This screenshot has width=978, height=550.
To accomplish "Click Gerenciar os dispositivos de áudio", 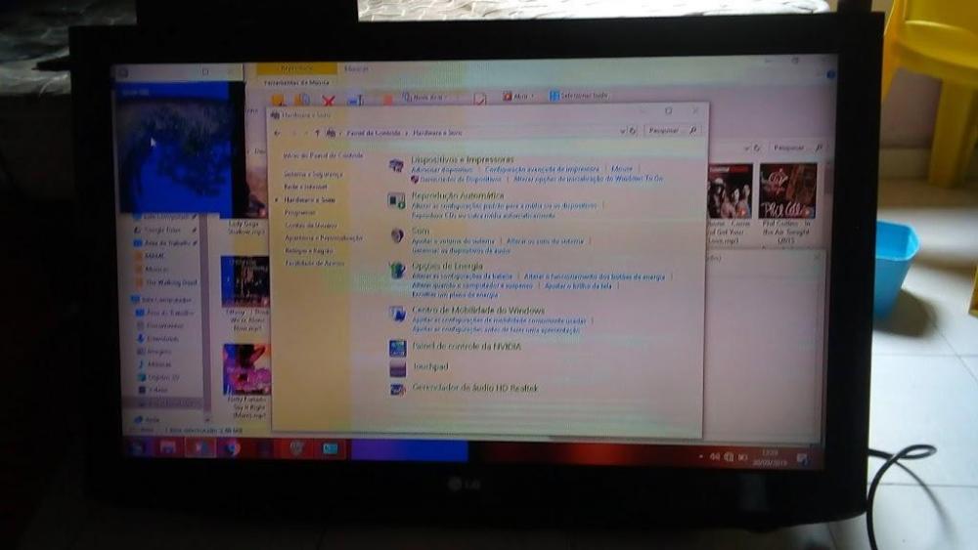I will click(x=461, y=250).
